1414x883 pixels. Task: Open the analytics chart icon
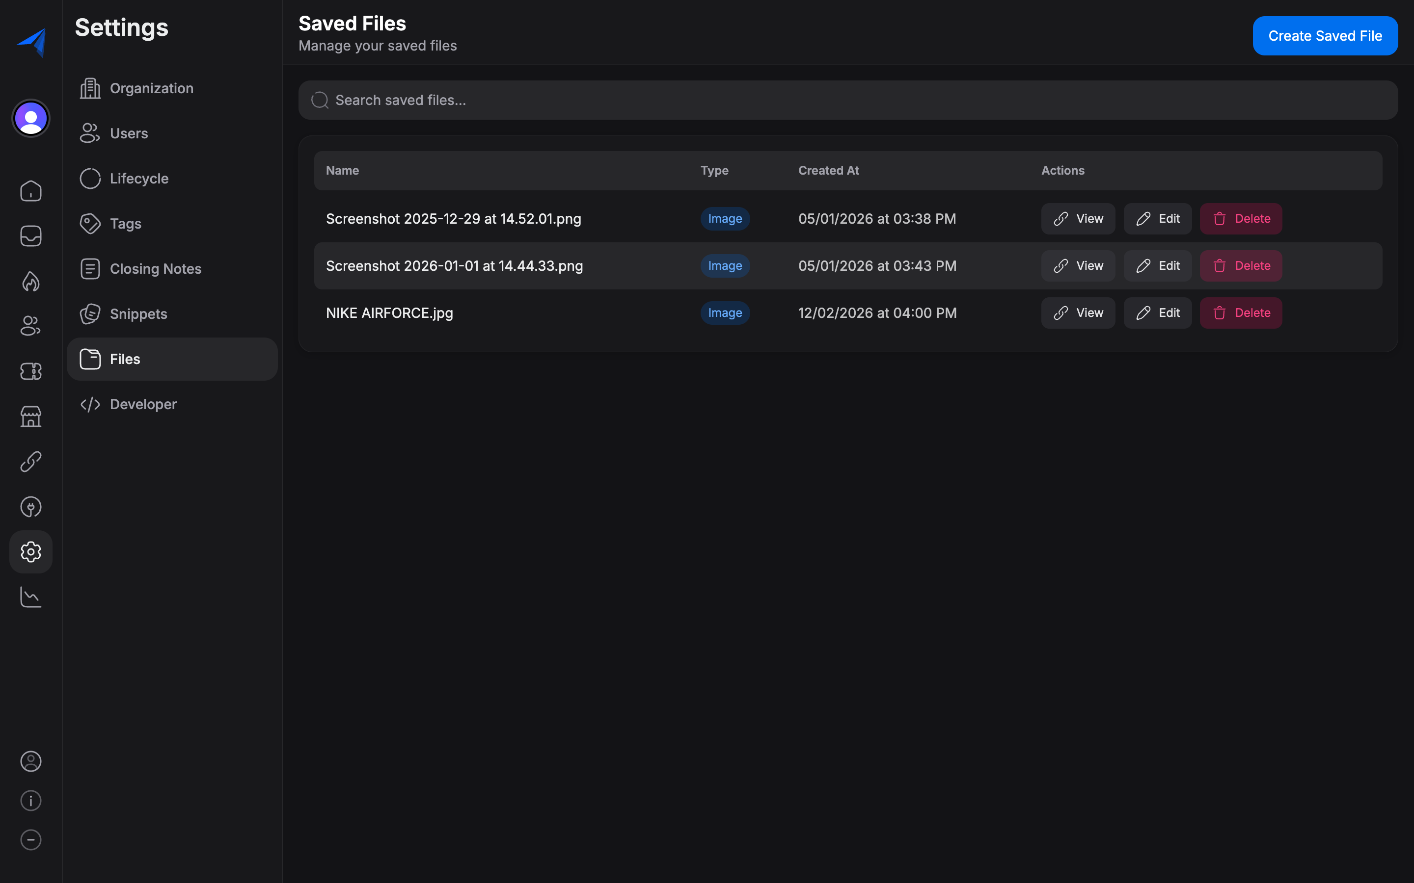[x=30, y=597]
